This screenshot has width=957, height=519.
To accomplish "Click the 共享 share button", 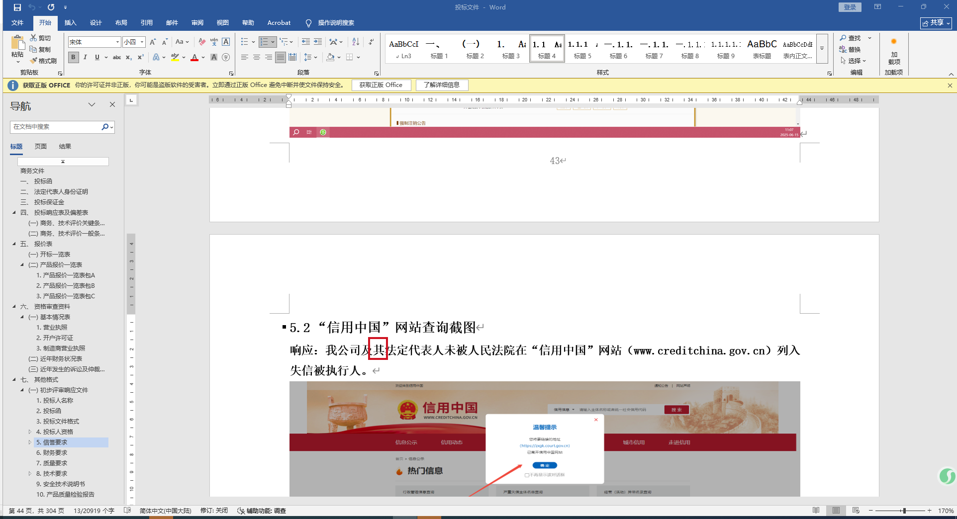I will point(936,23).
